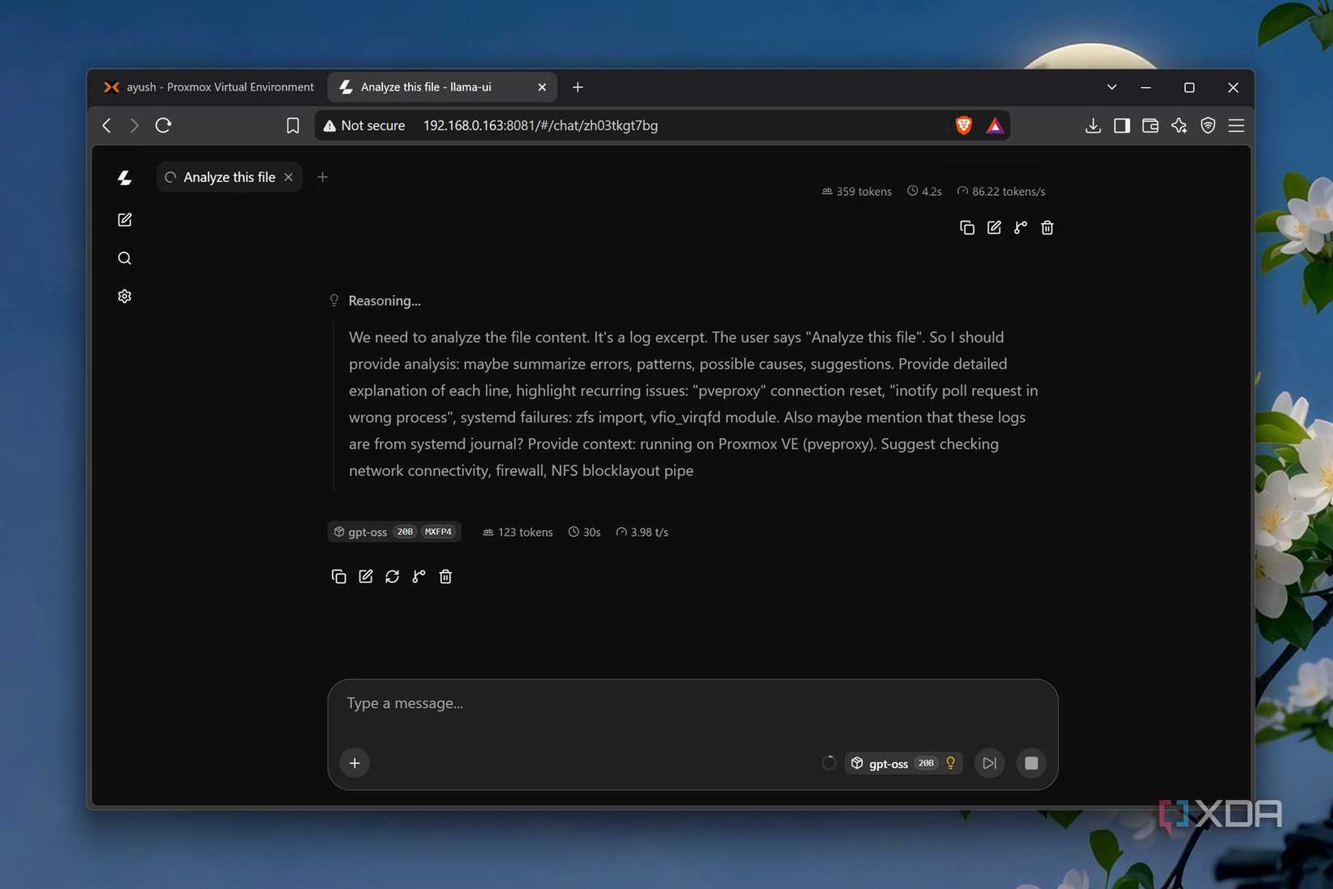The height and width of the screenshot is (889, 1333).
Task: Open the Brave Wallet
Action: pos(1150,125)
